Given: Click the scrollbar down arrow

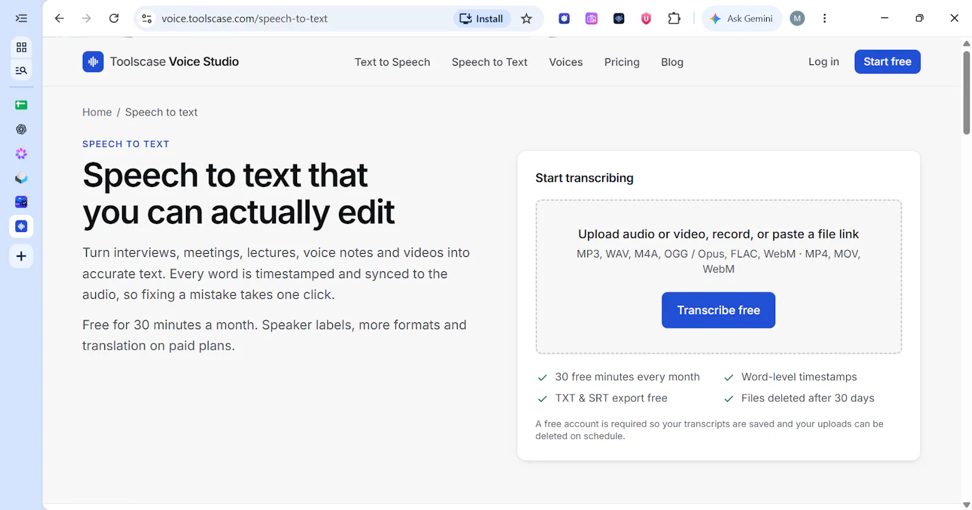Looking at the screenshot, I should tap(967, 505).
